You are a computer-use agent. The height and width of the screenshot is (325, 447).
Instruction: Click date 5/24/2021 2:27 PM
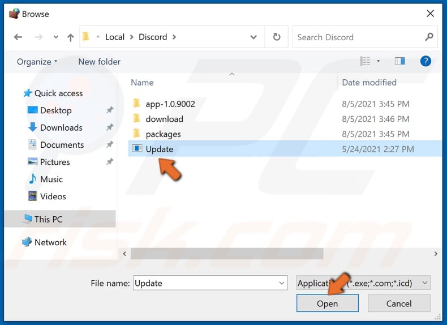click(378, 149)
